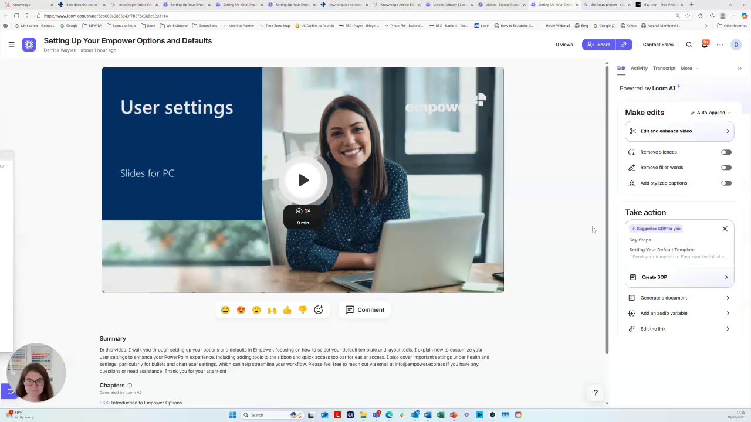This screenshot has width=751, height=422.
Task: Open the US Dollars to Pounds bookmark
Action: pyautogui.click(x=314, y=26)
